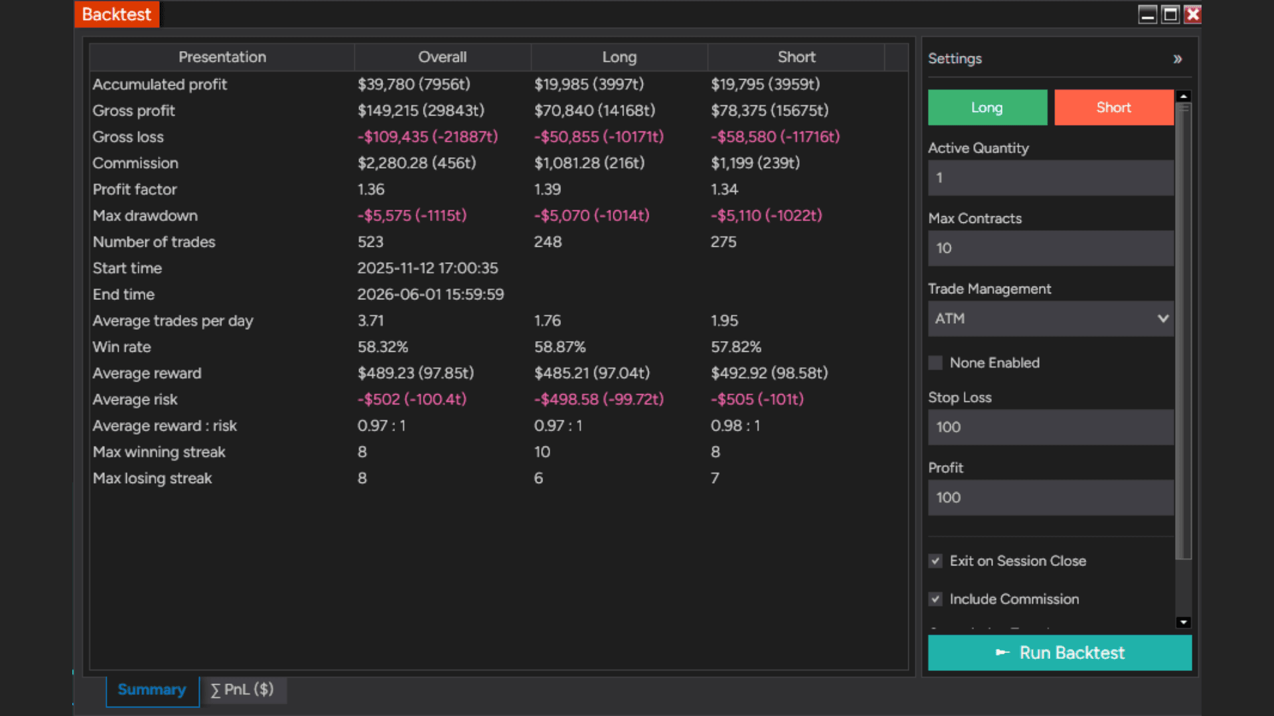Close the Backtest window
This screenshot has width=1274, height=716.
[x=1193, y=15]
